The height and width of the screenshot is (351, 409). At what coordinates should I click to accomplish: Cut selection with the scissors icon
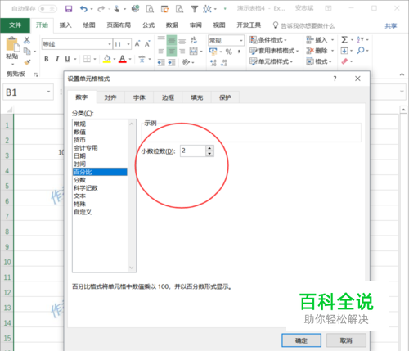click(27, 40)
